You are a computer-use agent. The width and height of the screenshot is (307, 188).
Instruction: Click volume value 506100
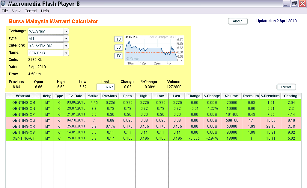click(x=232, y=120)
